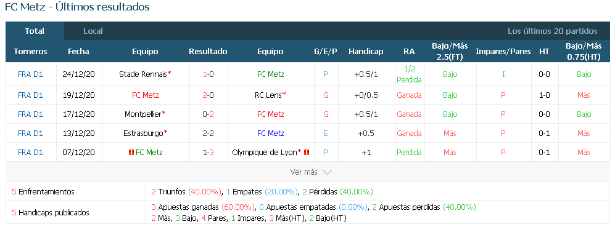Click red card icon after Olympique de Lyon
This screenshot has width=615, height=227.
pyautogui.click(x=307, y=152)
